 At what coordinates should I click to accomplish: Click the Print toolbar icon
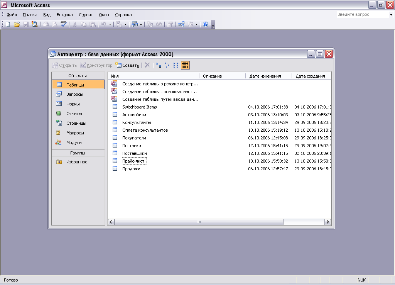tap(46, 24)
